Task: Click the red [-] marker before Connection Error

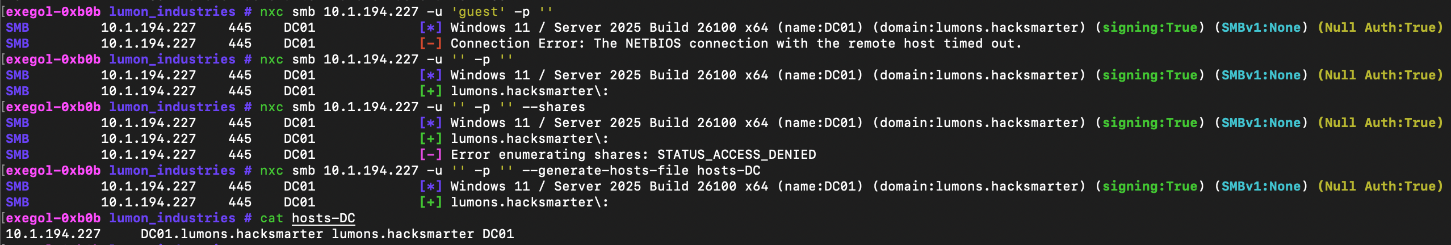Action: [430, 44]
